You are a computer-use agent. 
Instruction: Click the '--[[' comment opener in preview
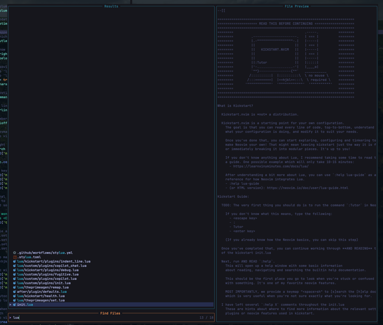[221, 11]
